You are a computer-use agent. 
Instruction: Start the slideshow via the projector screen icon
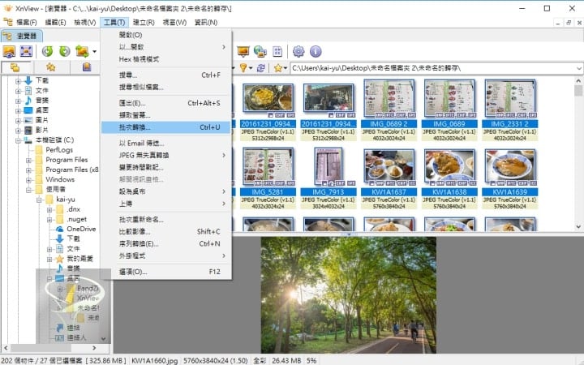(243, 51)
